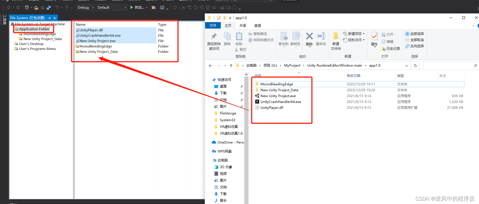Open recent locations dropdown in Explorer
Screen dimensions: 479x204
click(x=225, y=66)
